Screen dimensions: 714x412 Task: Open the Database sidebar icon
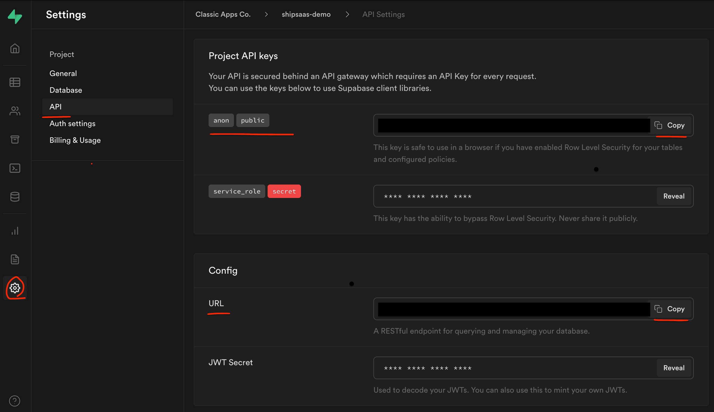[x=15, y=196]
